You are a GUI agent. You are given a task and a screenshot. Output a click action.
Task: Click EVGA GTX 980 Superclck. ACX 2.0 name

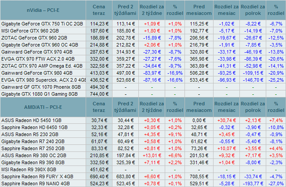pyautogui.click(x=43, y=80)
